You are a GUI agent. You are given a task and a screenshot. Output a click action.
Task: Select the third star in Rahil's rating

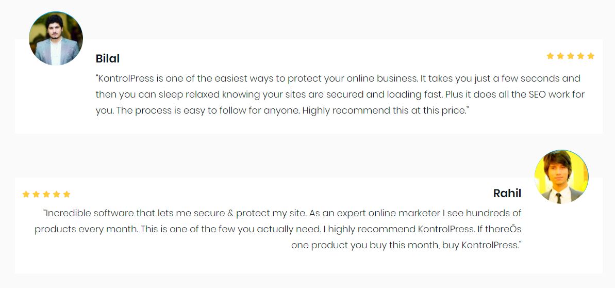(46, 194)
